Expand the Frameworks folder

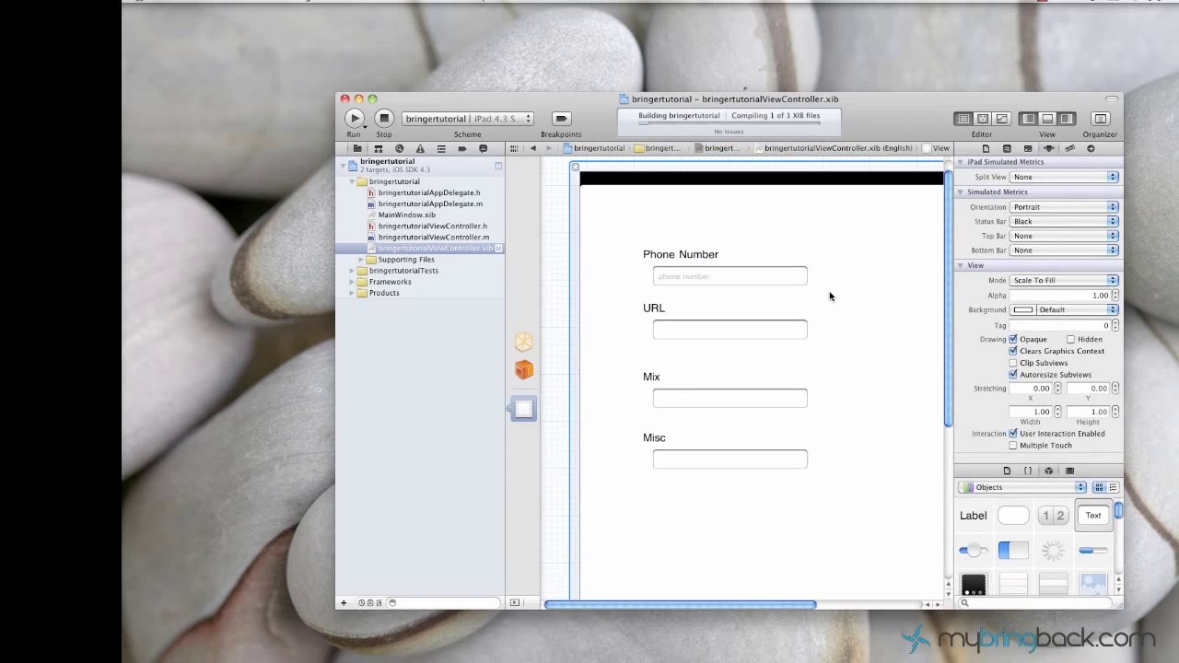click(351, 282)
